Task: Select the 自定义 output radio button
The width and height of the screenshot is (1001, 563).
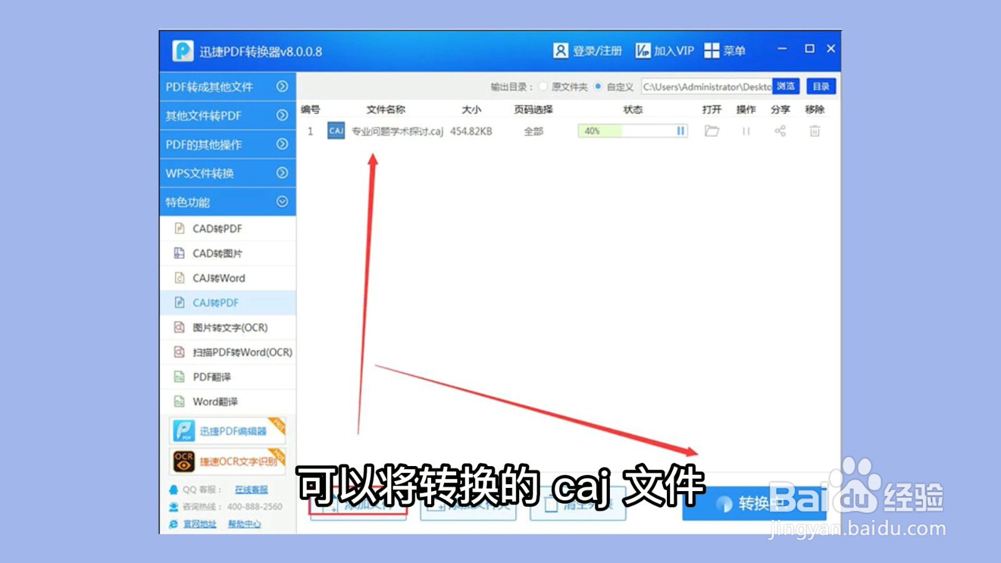Action: tap(597, 87)
